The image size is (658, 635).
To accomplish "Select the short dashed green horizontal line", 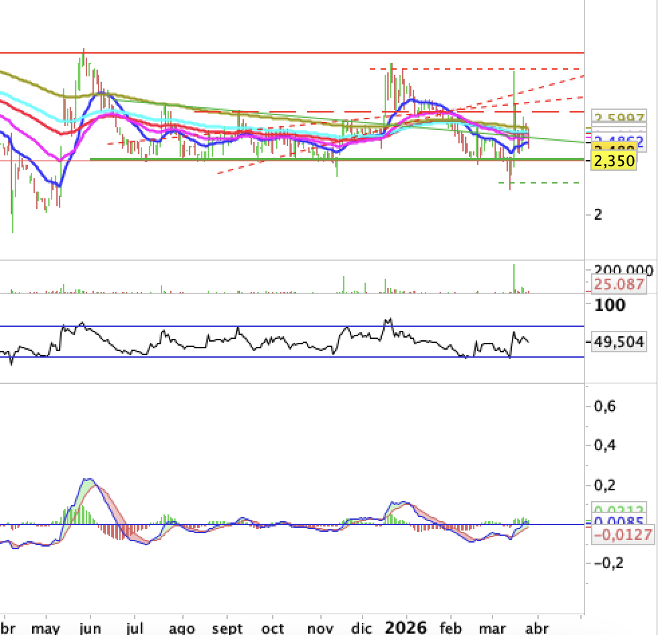I will 539,183.
